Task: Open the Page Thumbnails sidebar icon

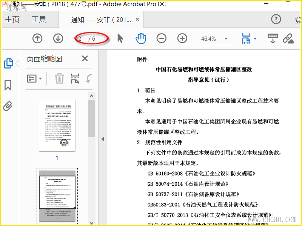Action: click(8, 63)
